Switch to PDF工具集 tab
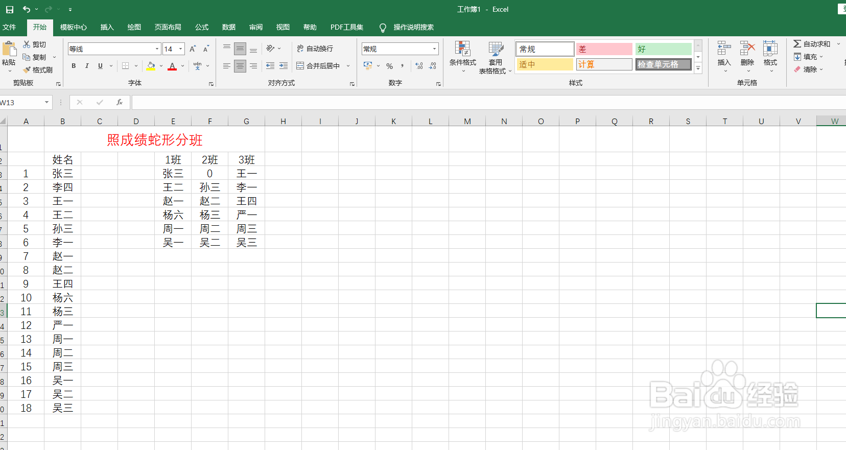Image resolution: width=846 pixels, height=450 pixels. 347,27
